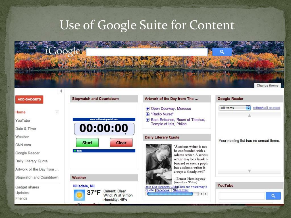Image resolution: width=291 pixels, height=218 pixels.
Task: Click the YouTube gadget title
Action: pos(225,186)
